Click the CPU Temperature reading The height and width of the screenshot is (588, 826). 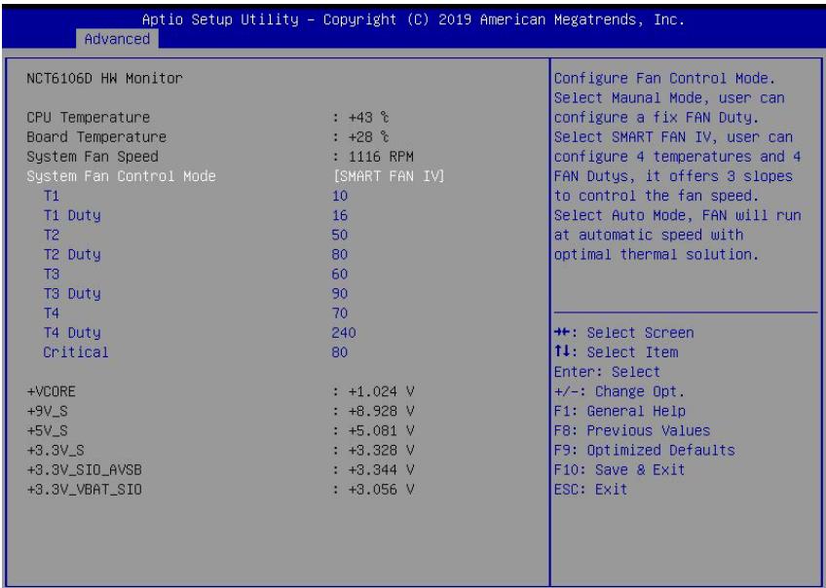[x=360, y=118]
